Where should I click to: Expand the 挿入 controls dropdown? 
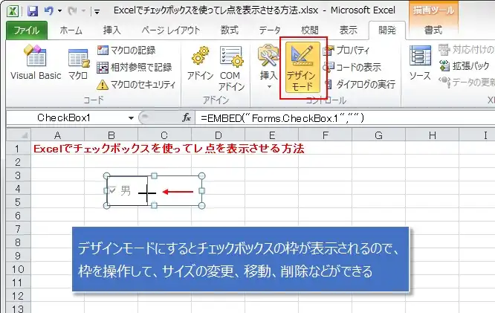(x=268, y=86)
